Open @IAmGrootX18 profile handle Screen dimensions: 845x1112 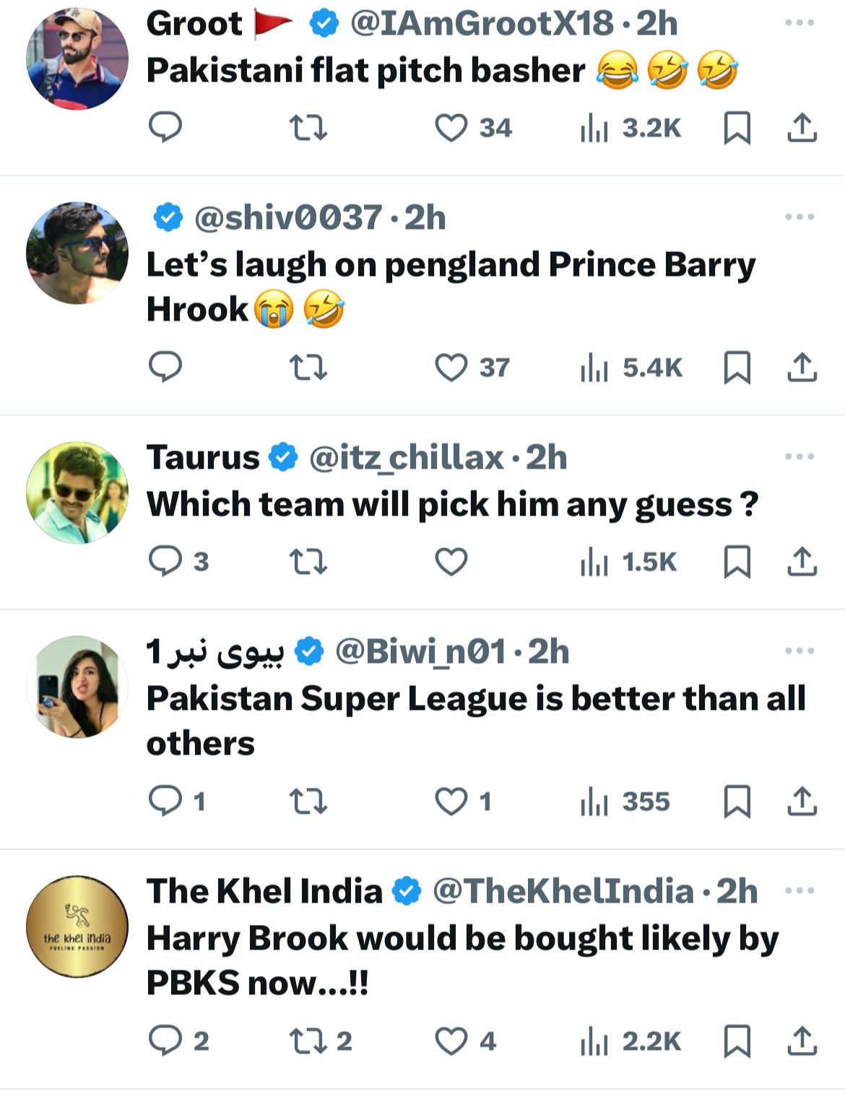(482, 23)
